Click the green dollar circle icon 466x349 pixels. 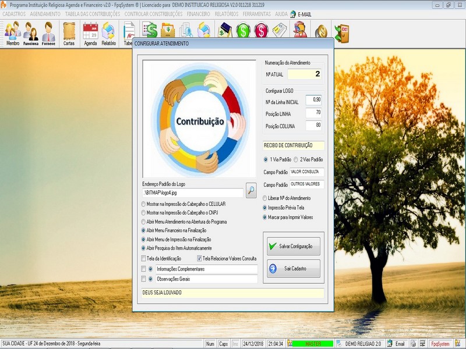pos(243,31)
